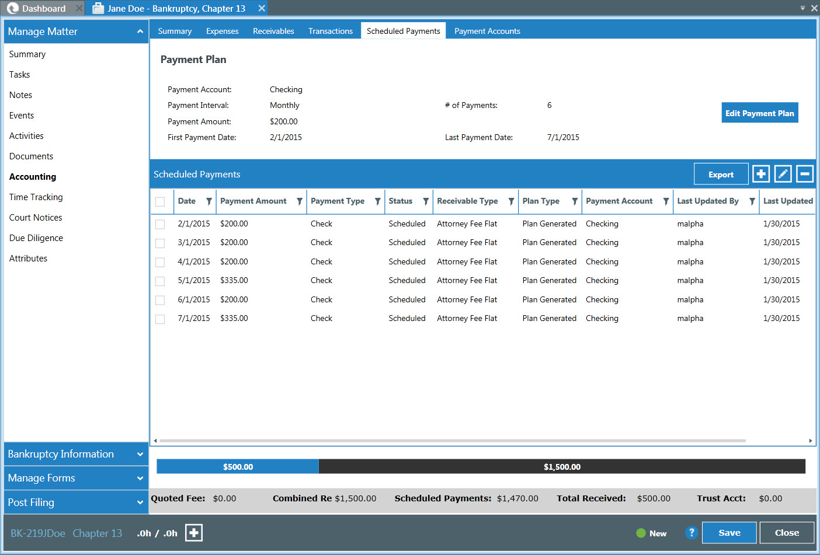This screenshot has width=820, height=555.
Task: Click the add scheduled payment plus icon
Action: [x=760, y=174]
